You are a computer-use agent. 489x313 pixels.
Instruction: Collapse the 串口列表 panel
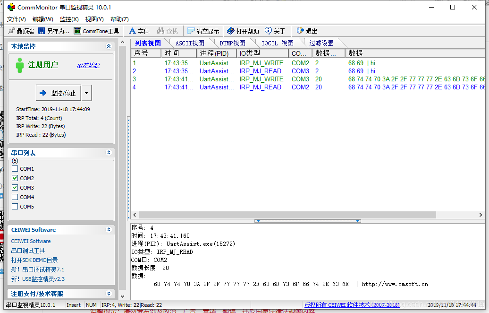point(109,152)
